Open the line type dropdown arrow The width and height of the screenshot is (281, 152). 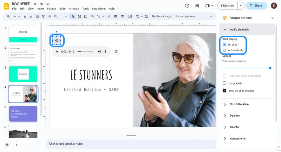[x=103, y=16]
